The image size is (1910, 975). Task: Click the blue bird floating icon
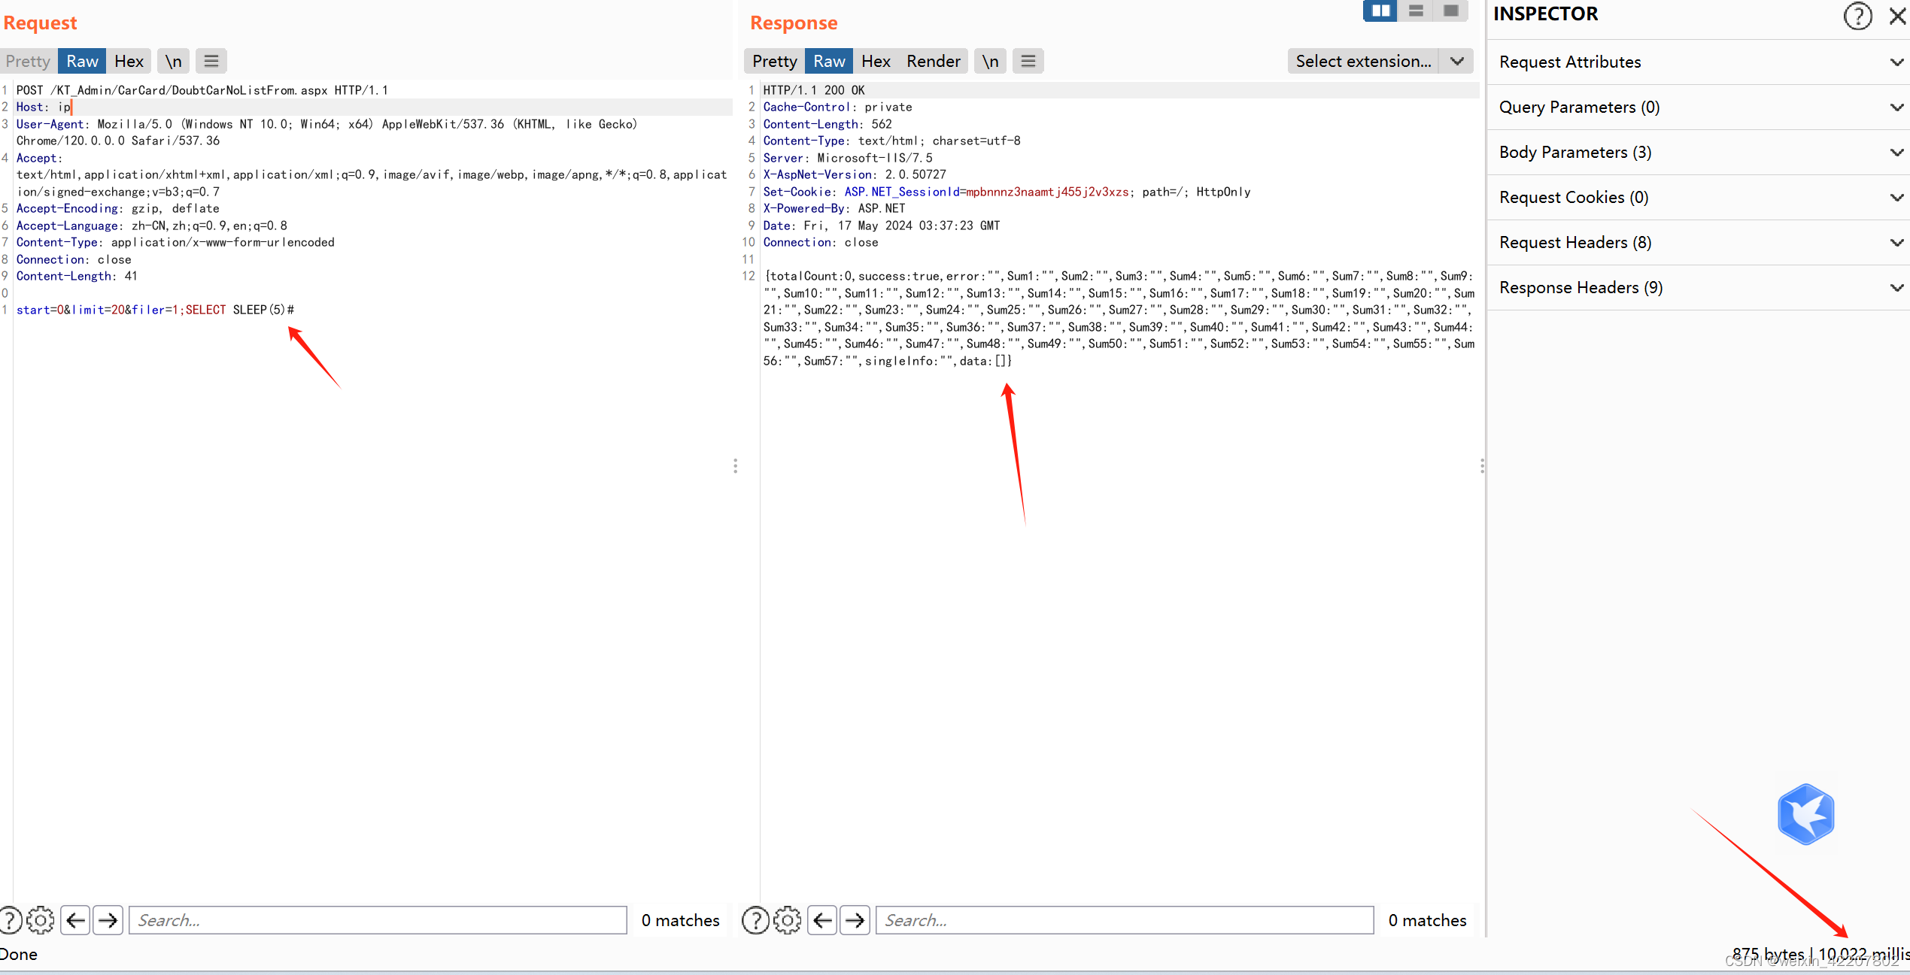[x=1805, y=814]
